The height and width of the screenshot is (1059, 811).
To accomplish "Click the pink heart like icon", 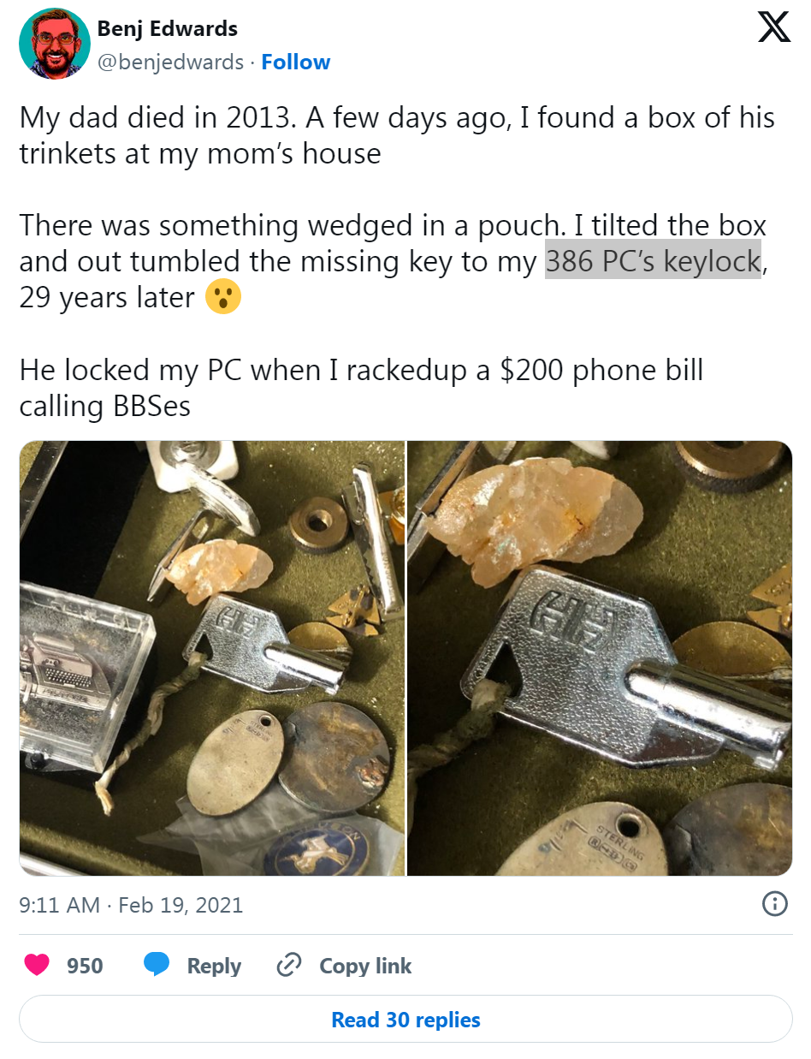I will pyautogui.click(x=37, y=966).
